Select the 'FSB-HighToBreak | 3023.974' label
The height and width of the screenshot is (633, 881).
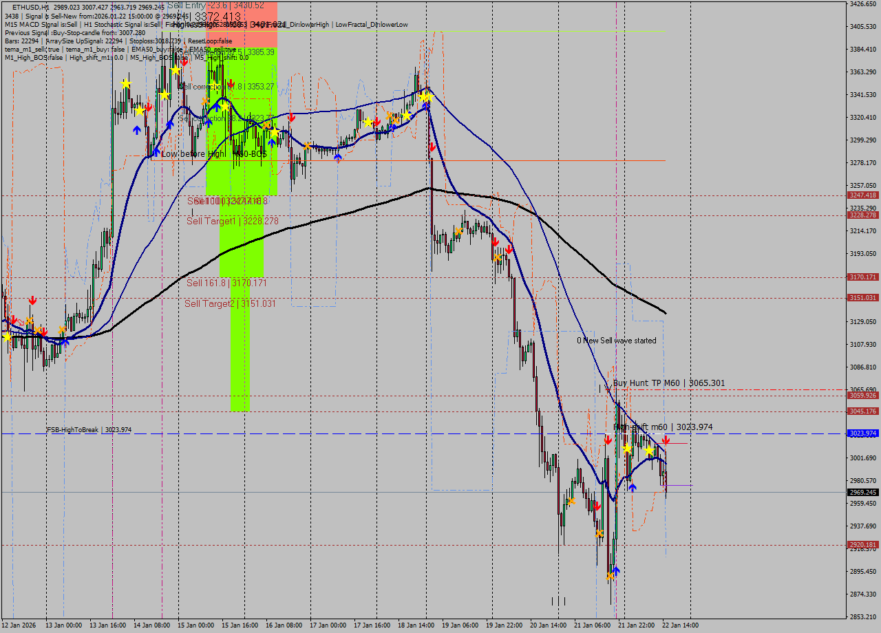pos(89,430)
